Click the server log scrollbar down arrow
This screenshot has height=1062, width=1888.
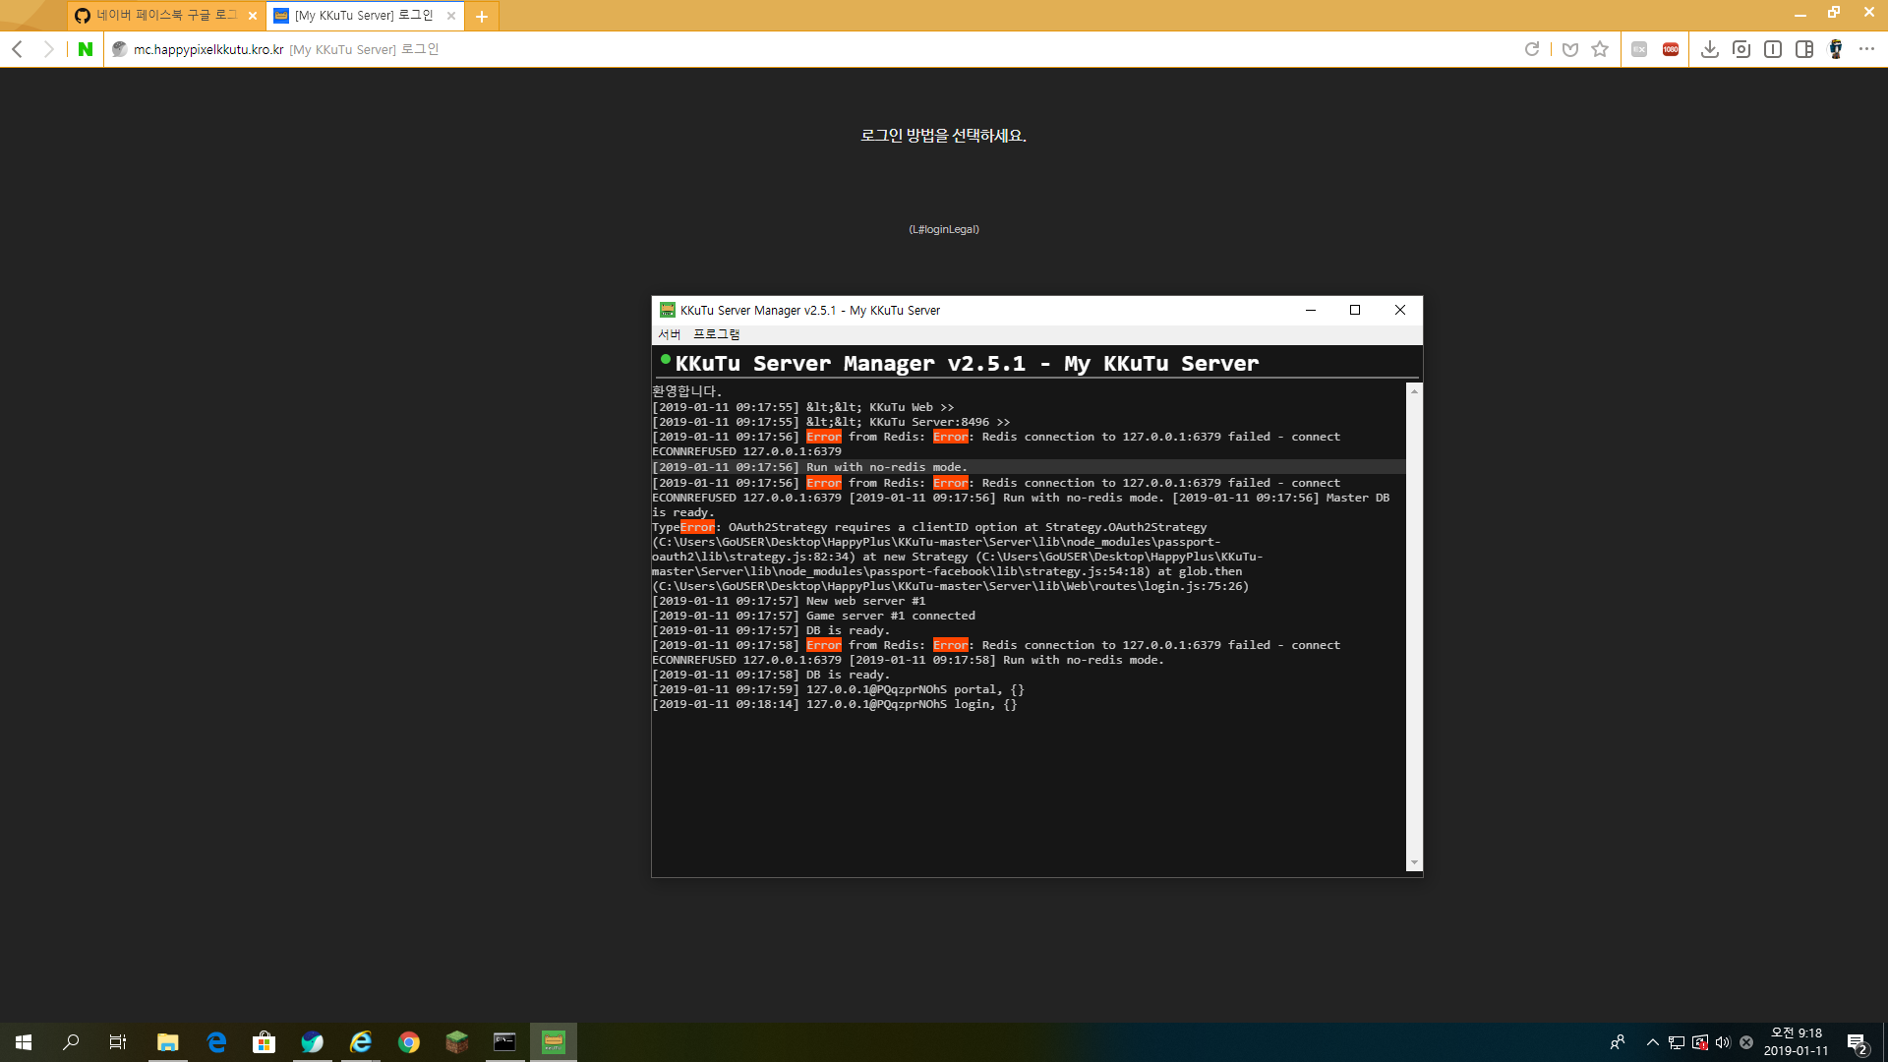click(1414, 862)
